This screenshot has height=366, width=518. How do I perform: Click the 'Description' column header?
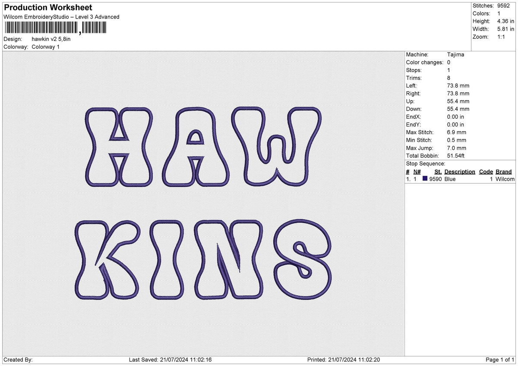[460, 171]
